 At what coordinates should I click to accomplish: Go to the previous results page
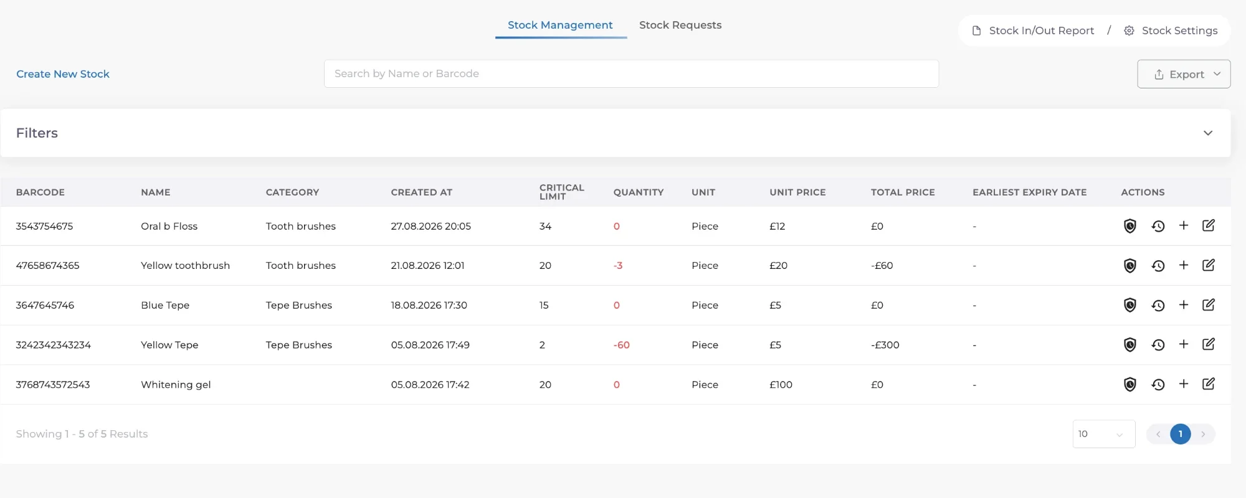click(1158, 434)
